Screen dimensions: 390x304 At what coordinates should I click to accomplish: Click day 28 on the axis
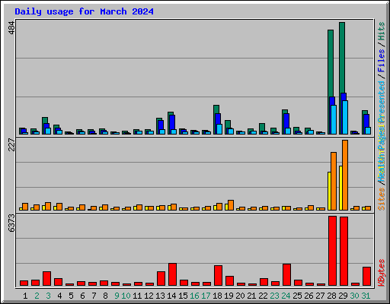tap(331, 296)
